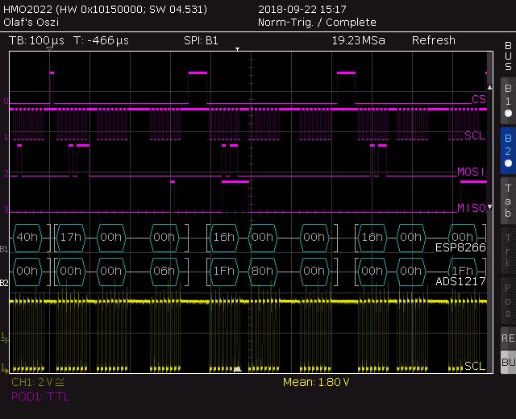Click the decoded 80h byte on B2
The width and height of the screenshot is (516, 419).
(x=261, y=272)
